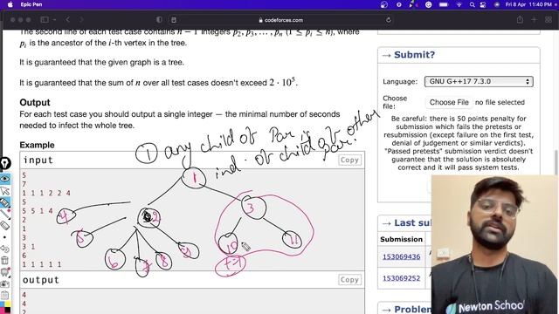The image size is (559, 314).
Task: Click the Submission column header
Action: [401, 239]
